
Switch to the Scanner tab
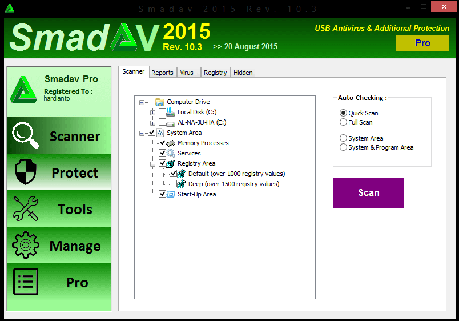[134, 71]
